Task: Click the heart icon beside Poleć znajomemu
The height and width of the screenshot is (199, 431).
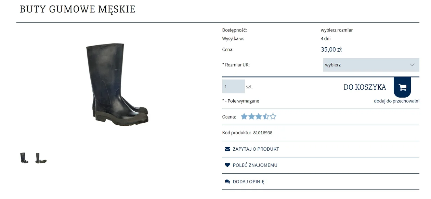Action: [227, 165]
